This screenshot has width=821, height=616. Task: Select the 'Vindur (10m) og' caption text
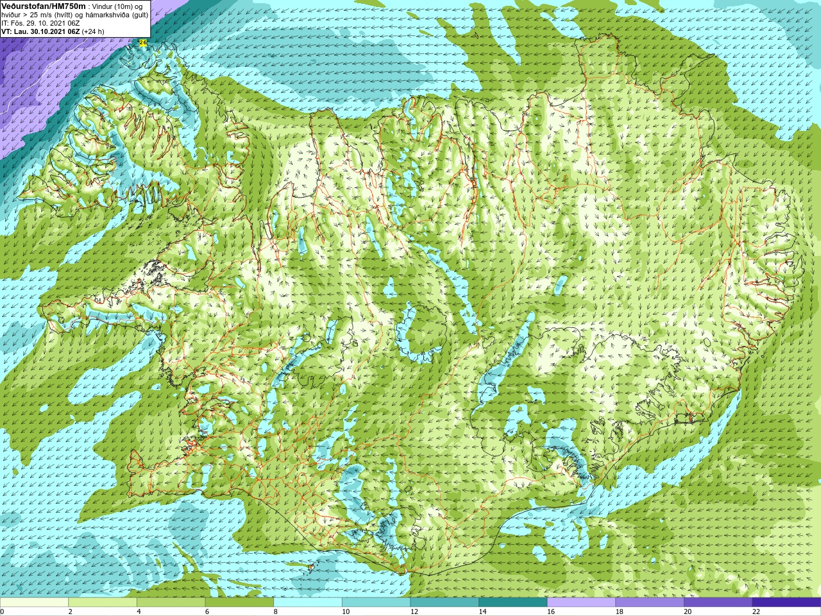click(117, 6)
